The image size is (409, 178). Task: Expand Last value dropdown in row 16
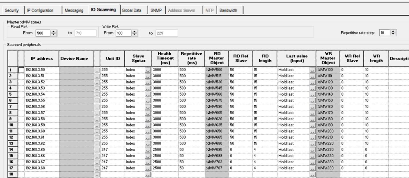[312, 162]
